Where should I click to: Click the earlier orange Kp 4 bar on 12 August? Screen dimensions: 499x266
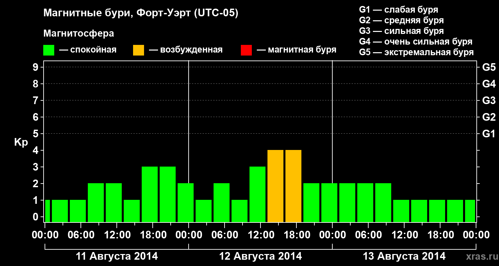(275, 186)
